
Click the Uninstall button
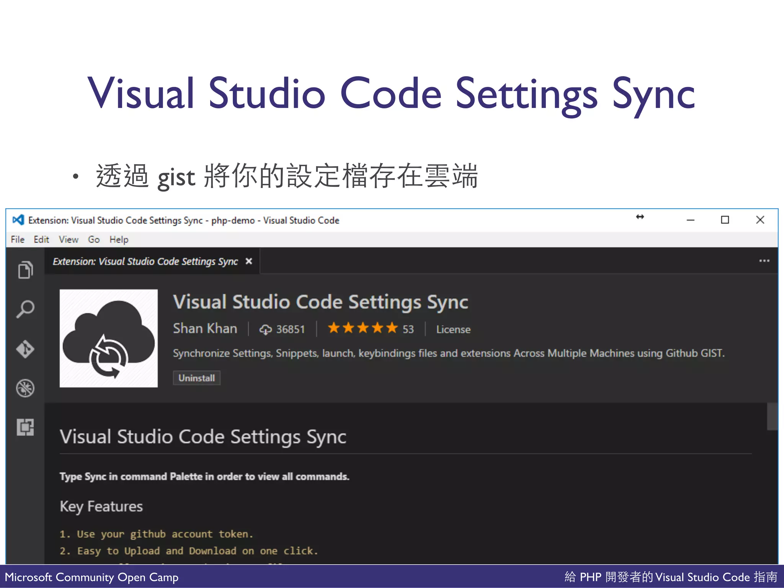(197, 378)
